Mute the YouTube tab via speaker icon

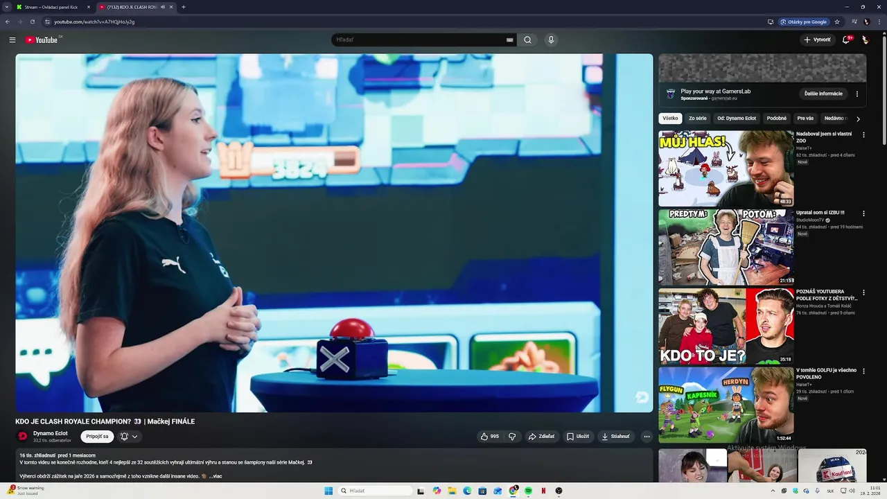click(163, 7)
